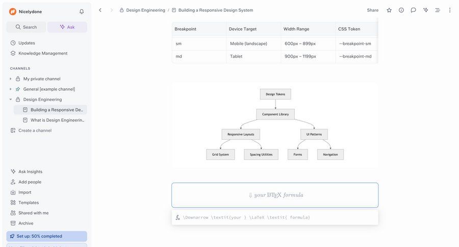Click the notifications bell icon

pos(82,11)
